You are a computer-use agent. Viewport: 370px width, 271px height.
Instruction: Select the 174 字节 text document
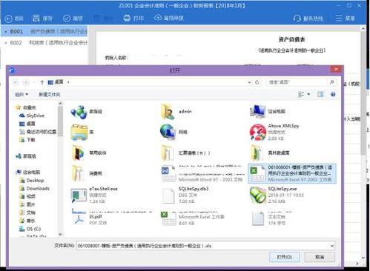pyautogui.click(x=271, y=218)
